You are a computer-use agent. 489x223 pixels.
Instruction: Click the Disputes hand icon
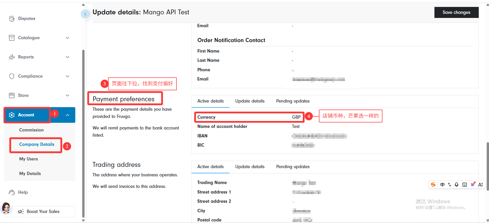[x=12, y=18]
